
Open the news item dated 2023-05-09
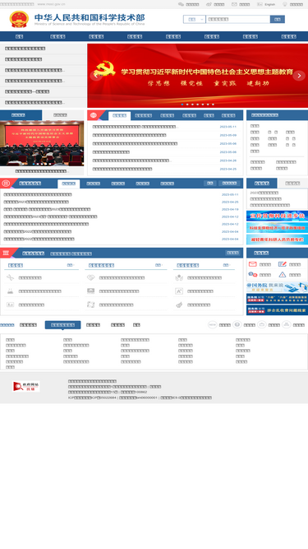[x=129, y=135]
